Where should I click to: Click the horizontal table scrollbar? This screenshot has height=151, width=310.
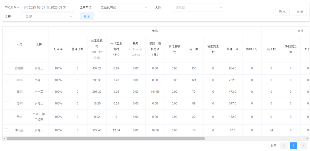pos(105,138)
